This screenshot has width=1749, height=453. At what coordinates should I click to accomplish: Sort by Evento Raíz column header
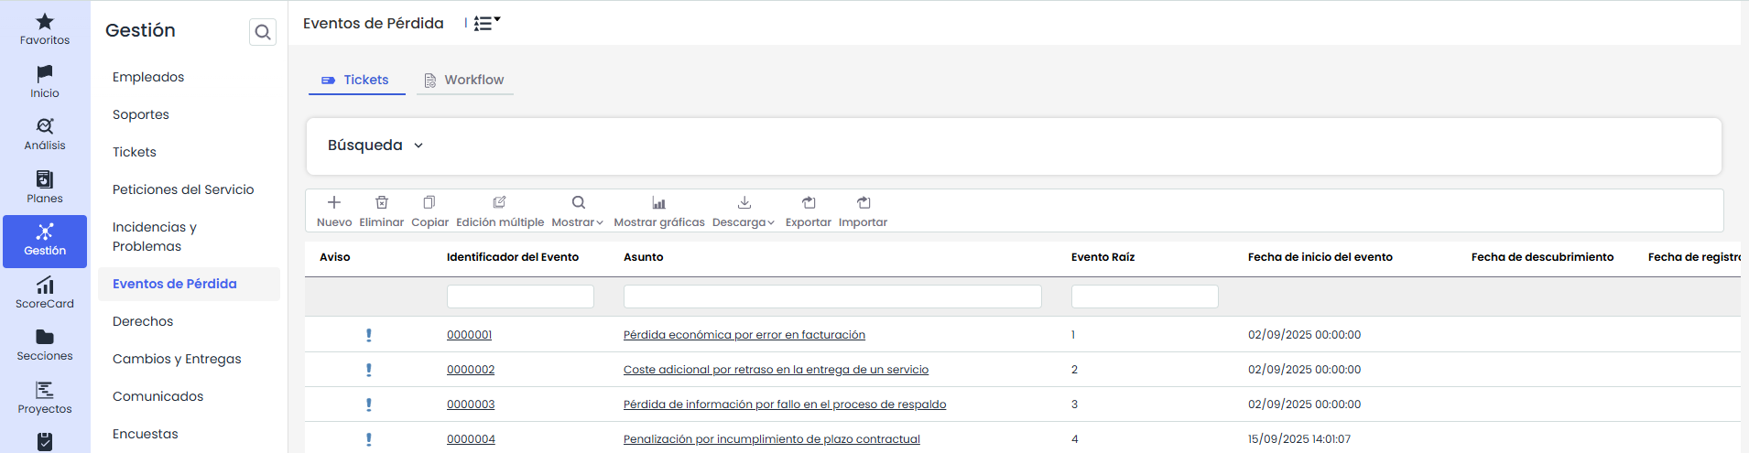[x=1103, y=257]
